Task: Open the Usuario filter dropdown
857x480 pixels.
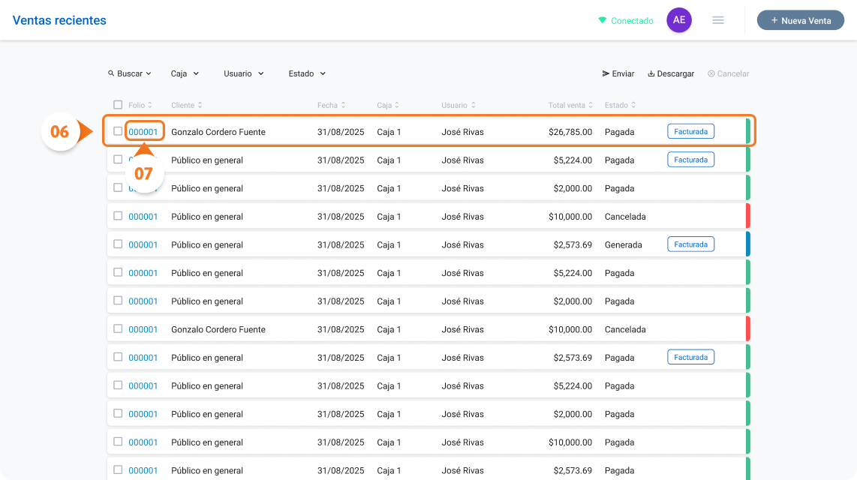Action: 244,73
